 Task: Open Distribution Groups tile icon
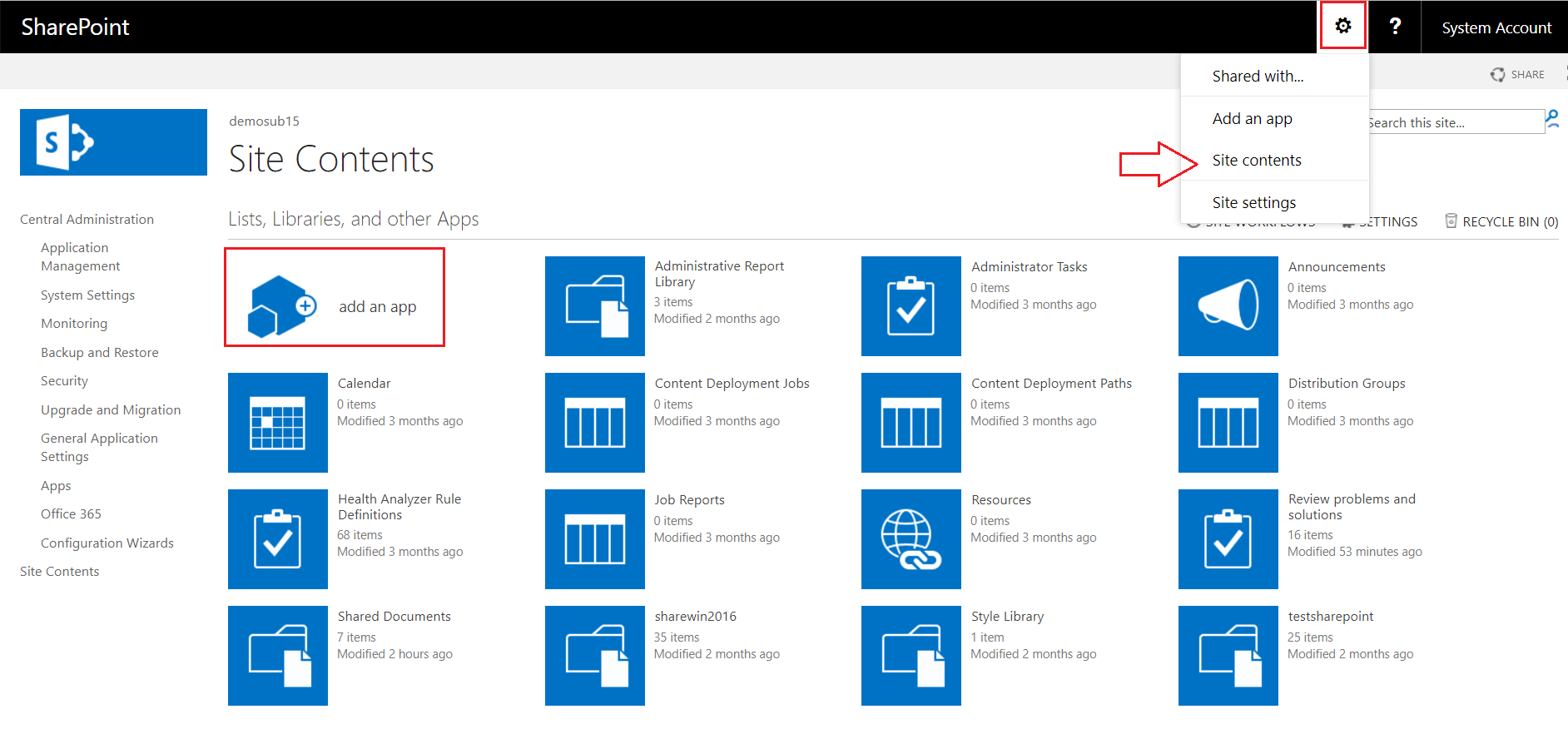pyautogui.click(x=1228, y=423)
